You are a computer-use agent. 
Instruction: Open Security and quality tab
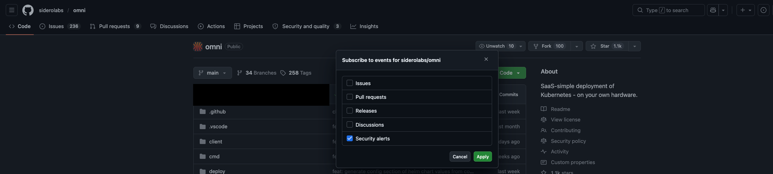click(307, 26)
